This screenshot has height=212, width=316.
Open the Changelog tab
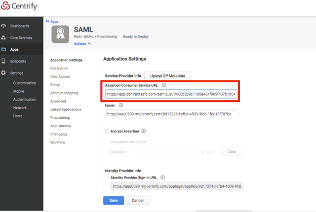59,134
